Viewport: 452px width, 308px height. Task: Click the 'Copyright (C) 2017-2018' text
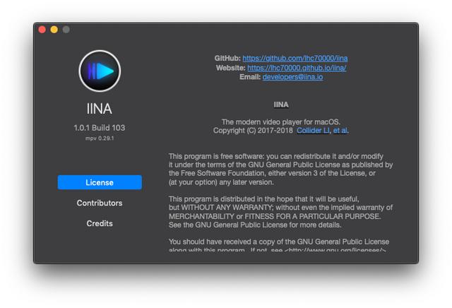click(x=253, y=131)
